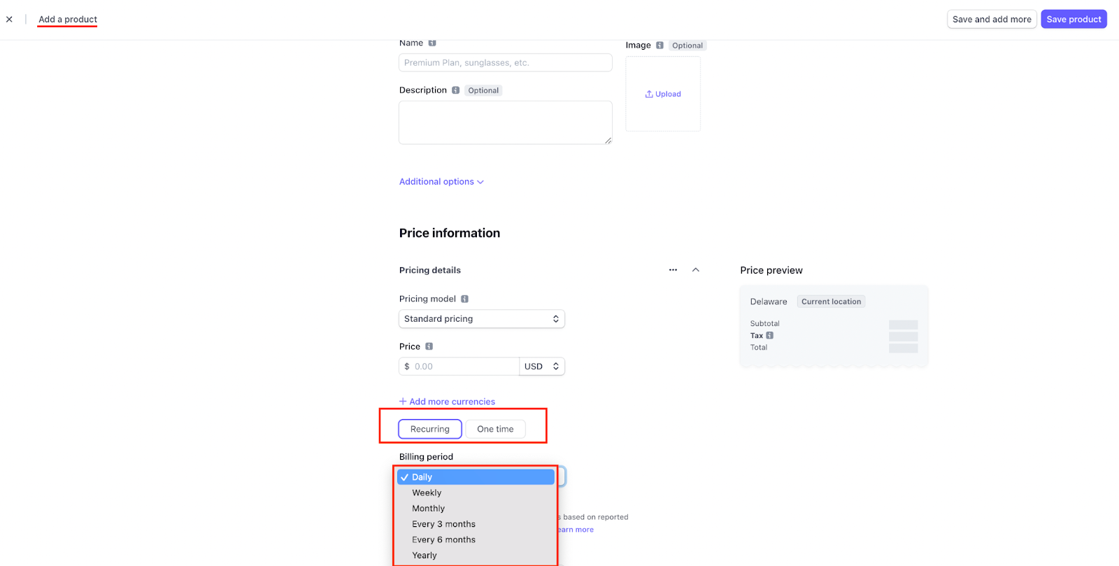Click the info icon beside Price label
This screenshot has width=1119, height=566.
click(x=429, y=346)
